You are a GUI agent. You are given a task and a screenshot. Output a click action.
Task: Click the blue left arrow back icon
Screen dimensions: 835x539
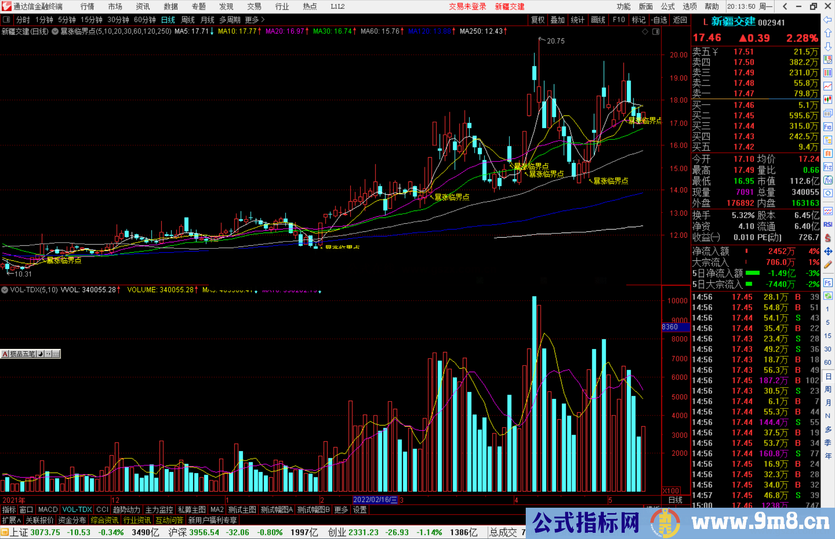[828, 20]
